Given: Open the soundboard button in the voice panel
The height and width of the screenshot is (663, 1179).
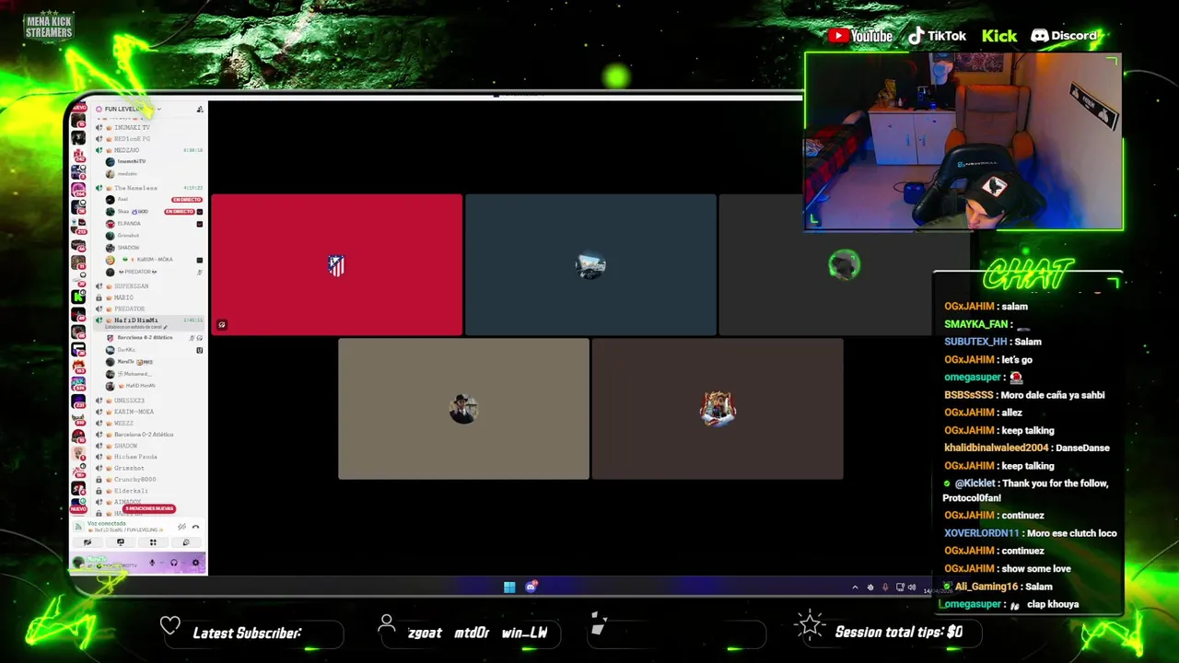Looking at the screenshot, I should (x=186, y=542).
